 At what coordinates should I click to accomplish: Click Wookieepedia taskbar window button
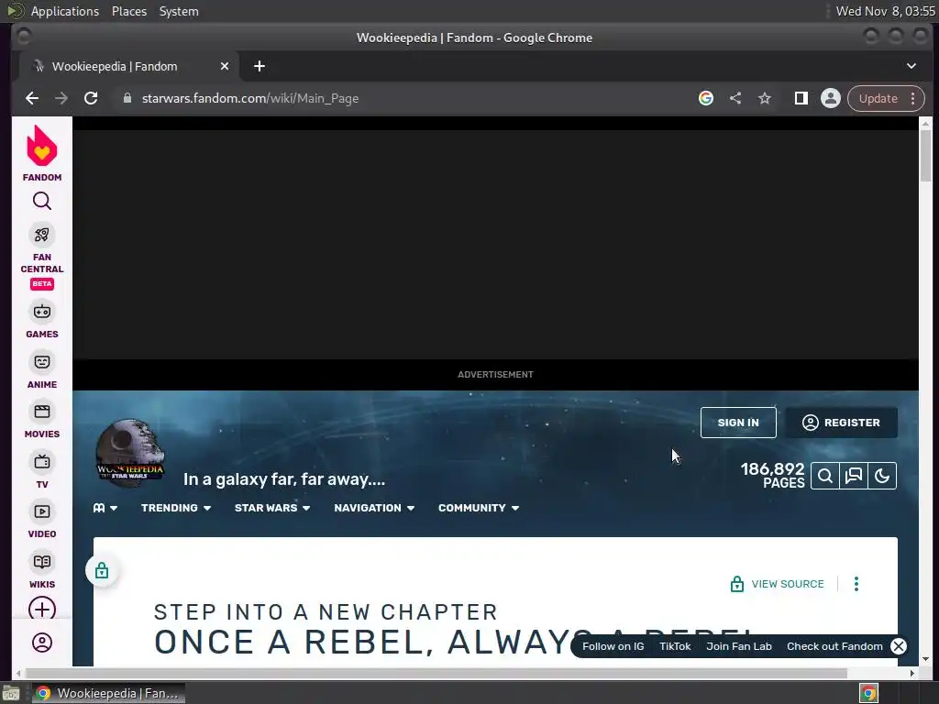(x=108, y=693)
